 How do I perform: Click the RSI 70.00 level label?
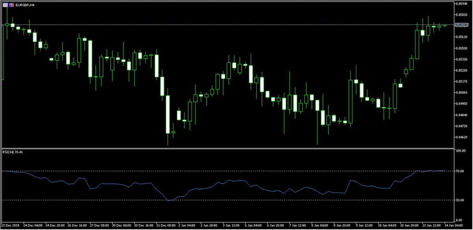tap(460, 171)
